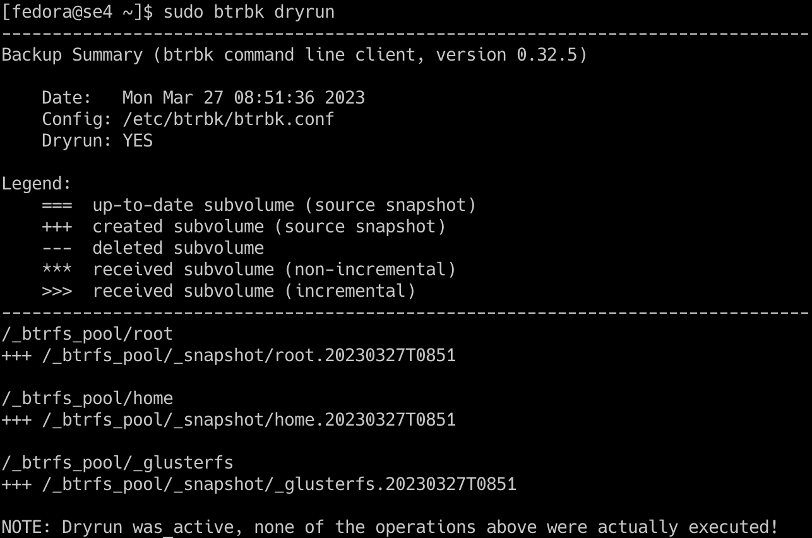Click the '/_btrfs_pool/home' source path
The height and width of the screenshot is (538, 812).
[x=87, y=398]
